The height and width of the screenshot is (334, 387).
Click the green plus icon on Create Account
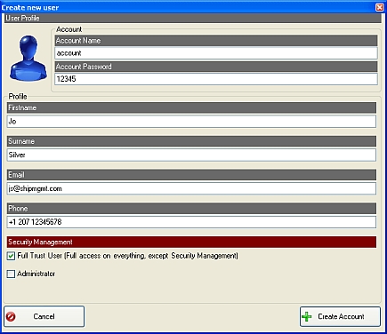tap(307, 316)
